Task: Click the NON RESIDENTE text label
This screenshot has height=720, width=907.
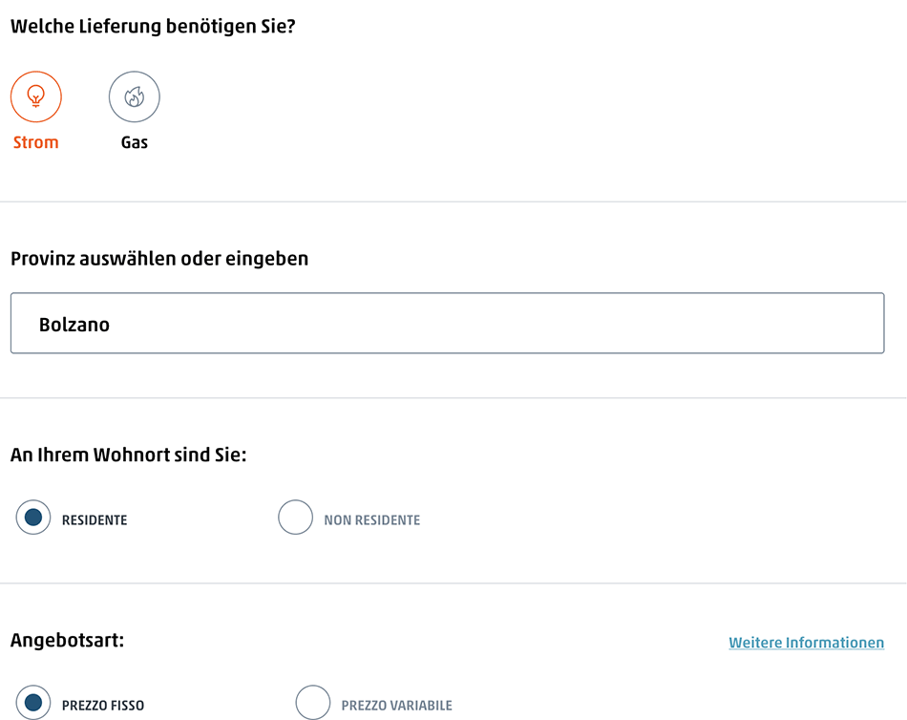Action: (x=372, y=520)
